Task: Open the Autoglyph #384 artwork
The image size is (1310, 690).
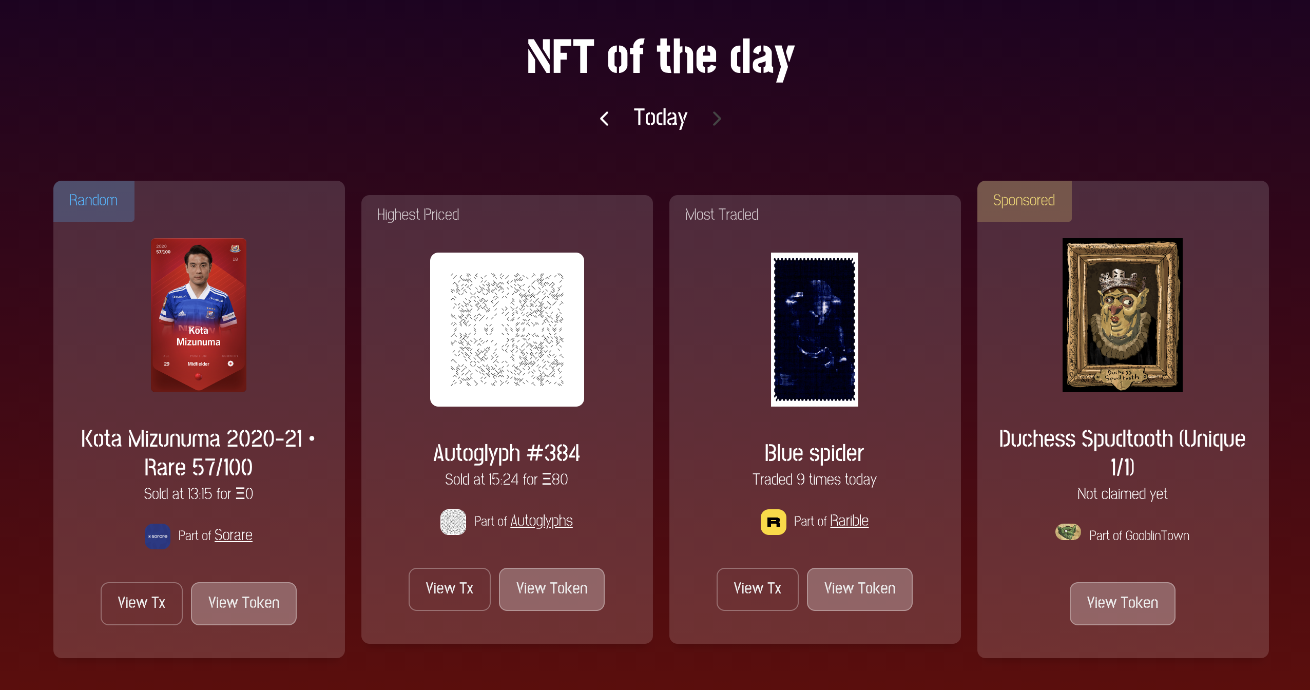Action: 507,329
